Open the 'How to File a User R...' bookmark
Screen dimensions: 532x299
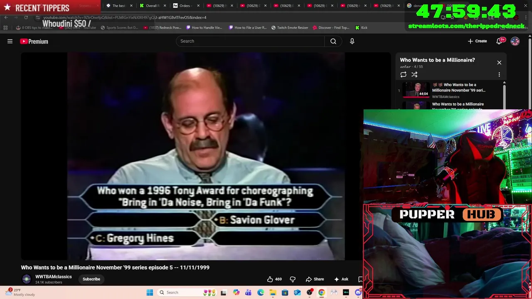248,27
